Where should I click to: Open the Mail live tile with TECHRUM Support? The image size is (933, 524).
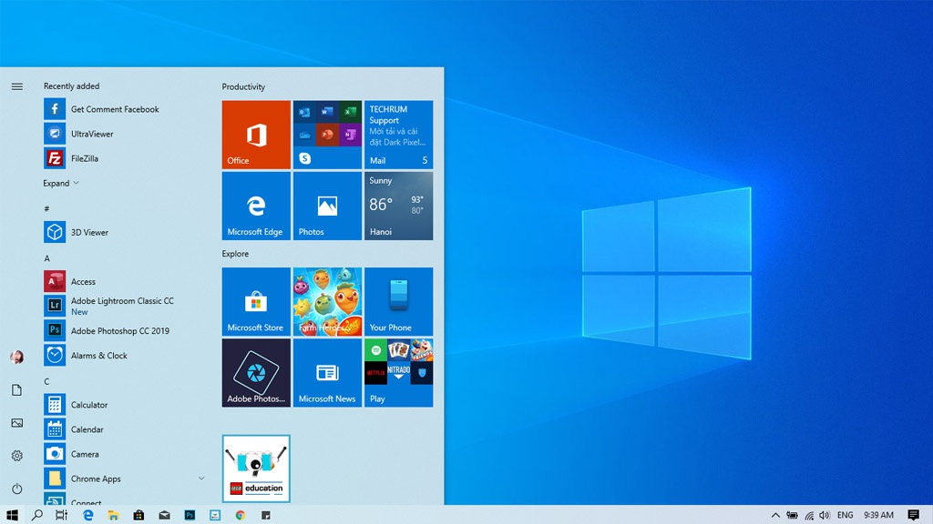(399, 135)
